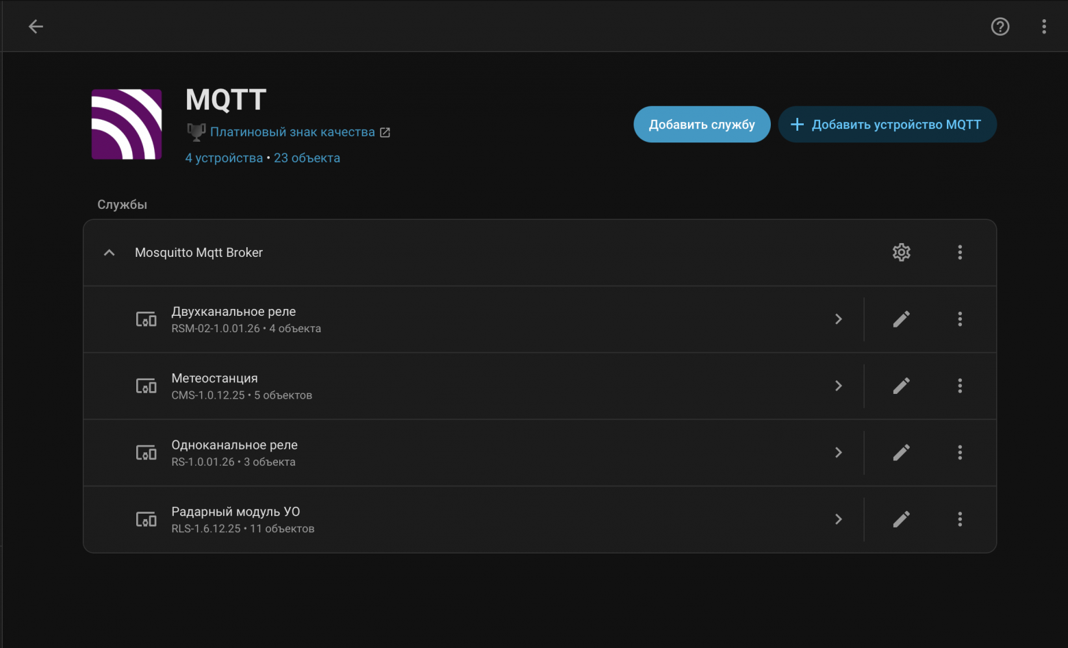This screenshot has height=648, width=1068.
Task: Edit the Радарный модуль УО device name
Action: (x=901, y=519)
